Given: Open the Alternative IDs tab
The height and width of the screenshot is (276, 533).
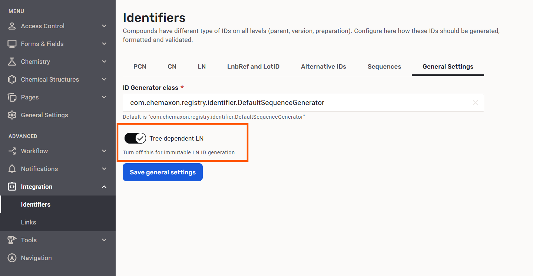Looking at the screenshot, I should tap(323, 67).
